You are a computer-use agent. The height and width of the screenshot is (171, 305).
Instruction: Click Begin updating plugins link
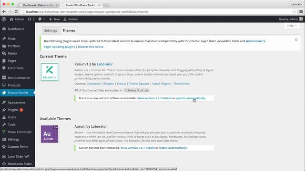tap(59, 47)
